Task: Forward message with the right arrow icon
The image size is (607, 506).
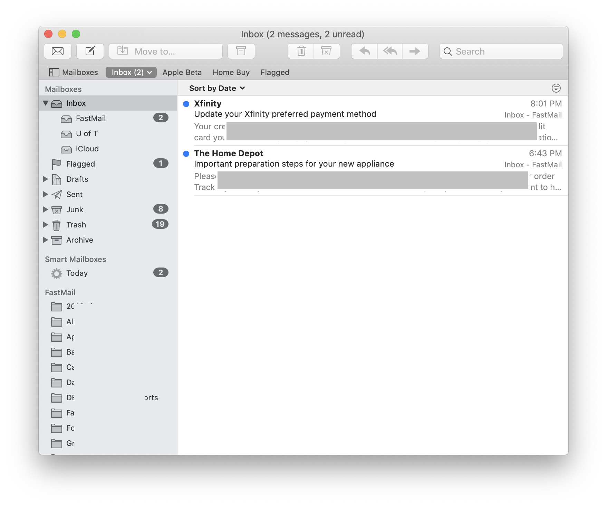Action: pyautogui.click(x=415, y=51)
